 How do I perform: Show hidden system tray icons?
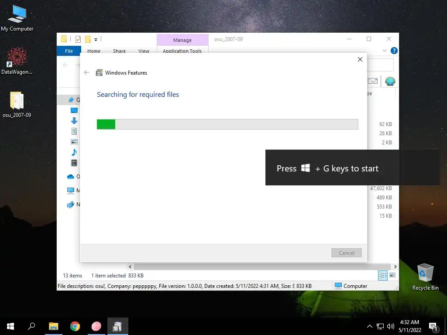(369, 326)
